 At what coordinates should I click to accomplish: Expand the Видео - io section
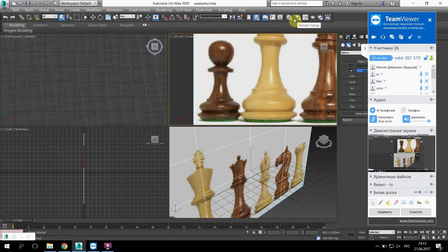[x=371, y=184]
